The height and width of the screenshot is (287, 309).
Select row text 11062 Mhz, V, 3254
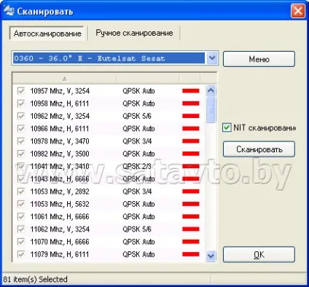[x=60, y=229]
